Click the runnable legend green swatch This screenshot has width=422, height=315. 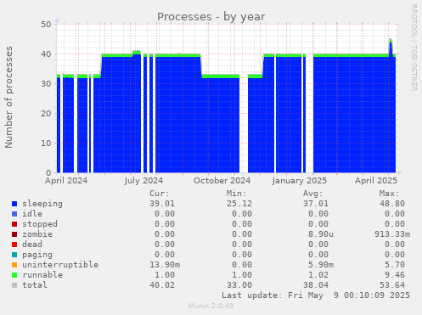point(14,275)
